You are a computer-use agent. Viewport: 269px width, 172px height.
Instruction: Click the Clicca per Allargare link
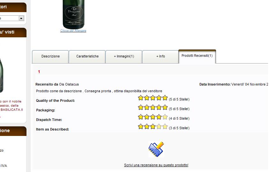[x=73, y=31]
